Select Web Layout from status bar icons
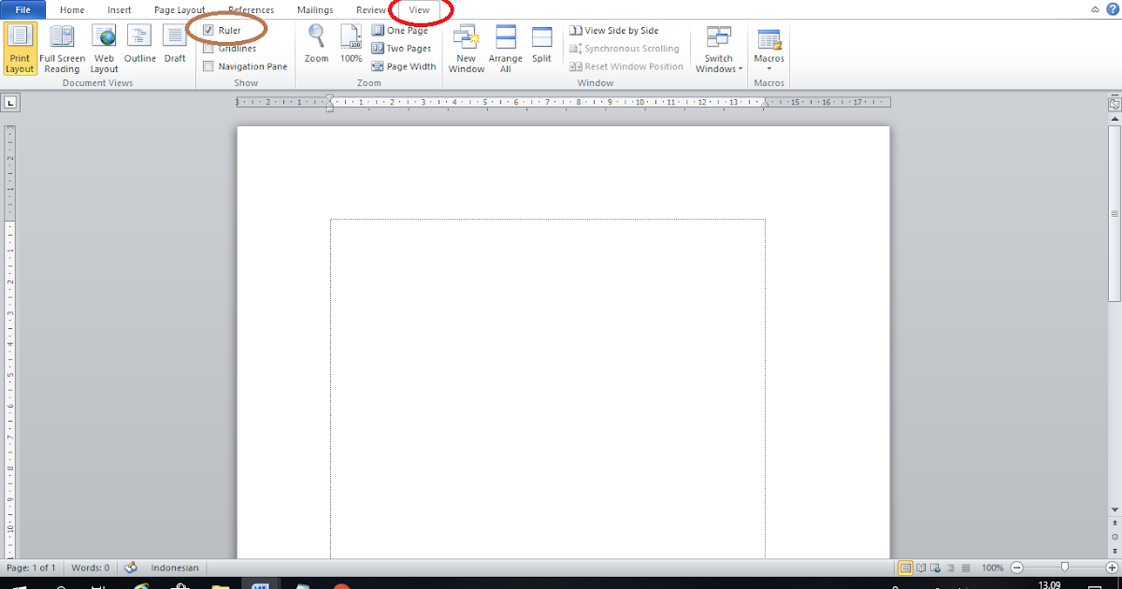 pyautogui.click(x=934, y=567)
